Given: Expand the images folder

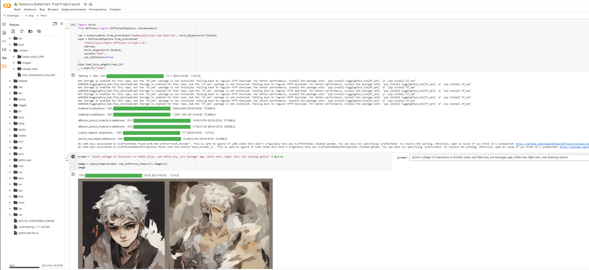Looking at the screenshot, I should point(14,63).
